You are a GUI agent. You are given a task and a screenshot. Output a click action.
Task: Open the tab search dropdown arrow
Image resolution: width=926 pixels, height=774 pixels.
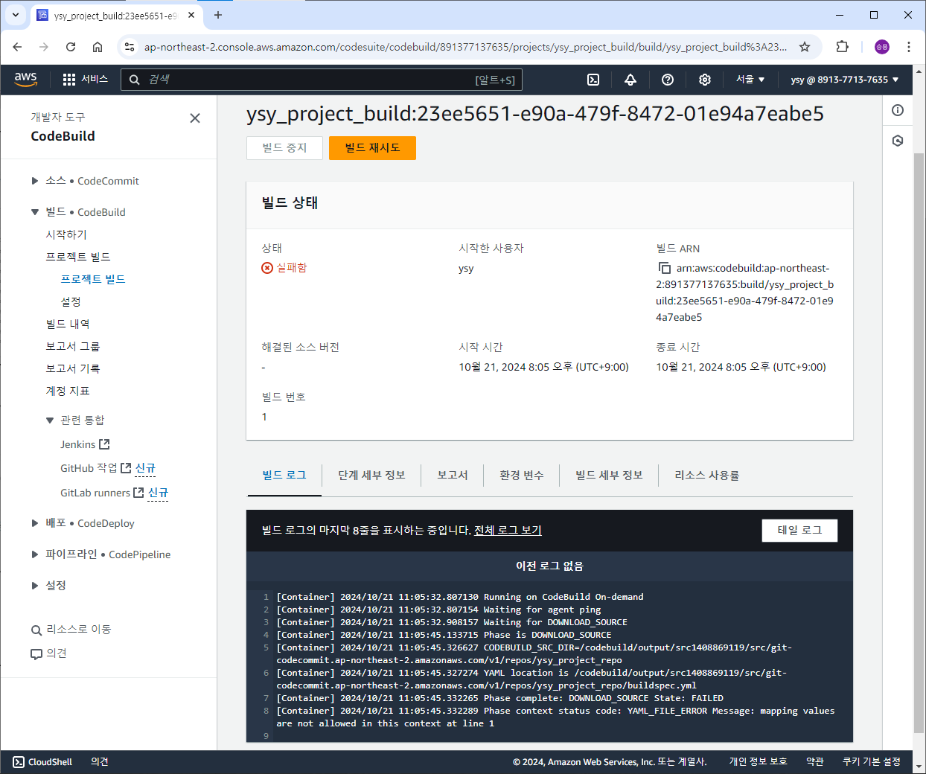15,15
